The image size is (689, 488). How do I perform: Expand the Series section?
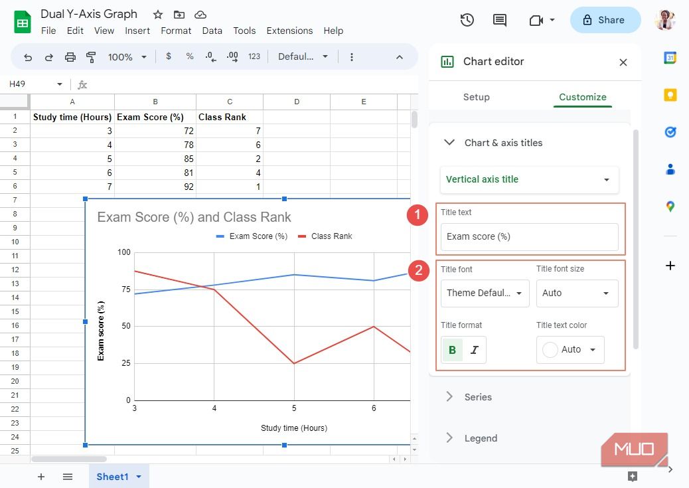click(x=478, y=396)
